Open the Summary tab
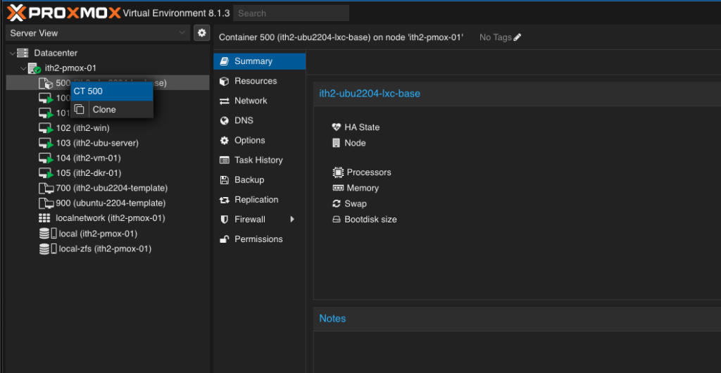The image size is (721, 373). point(260,61)
